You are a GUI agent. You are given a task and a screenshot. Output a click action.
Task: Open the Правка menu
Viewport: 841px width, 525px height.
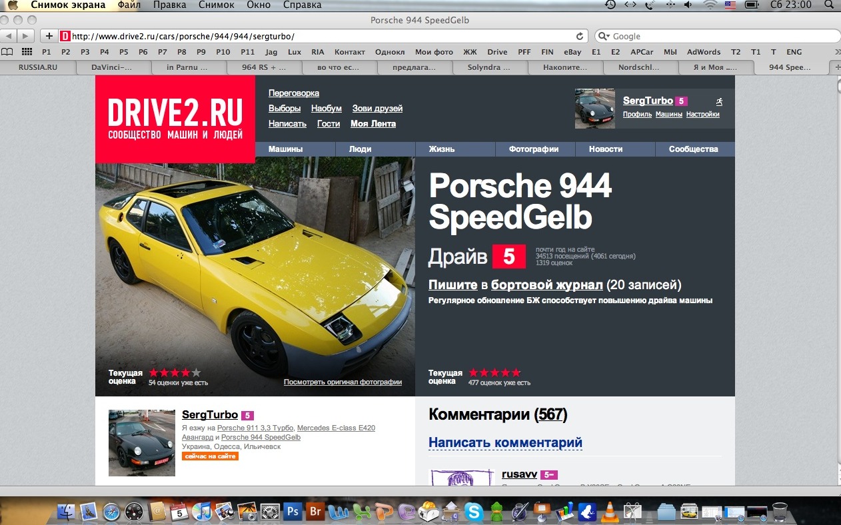click(170, 5)
